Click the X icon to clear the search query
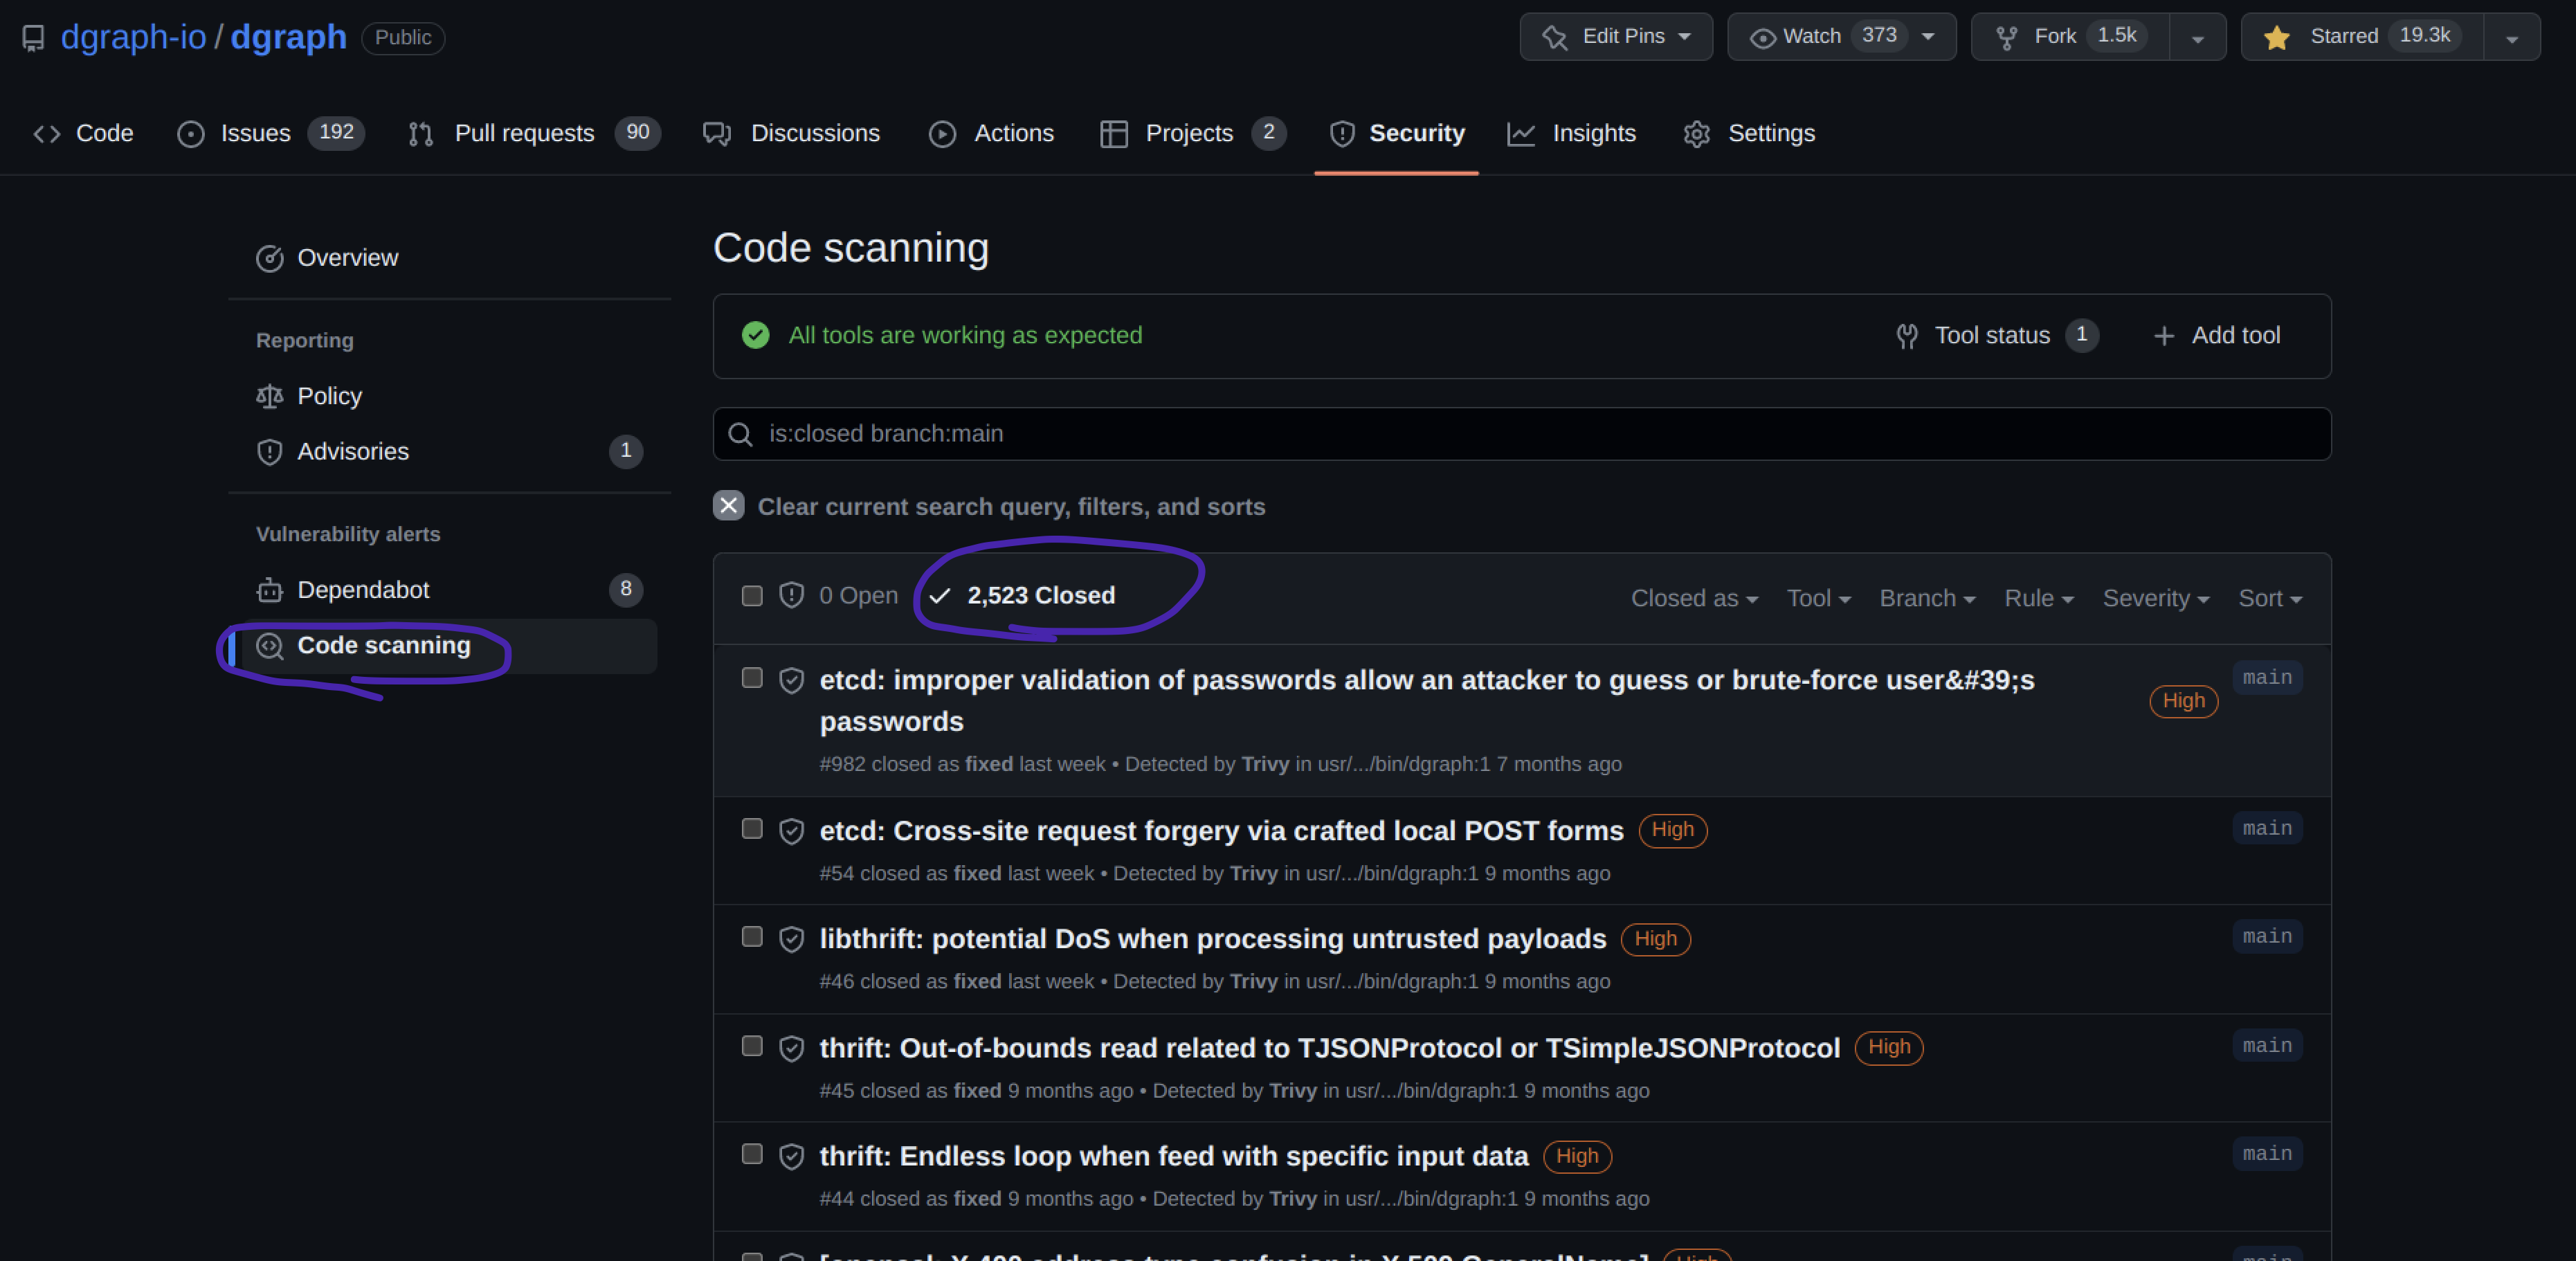 728,506
